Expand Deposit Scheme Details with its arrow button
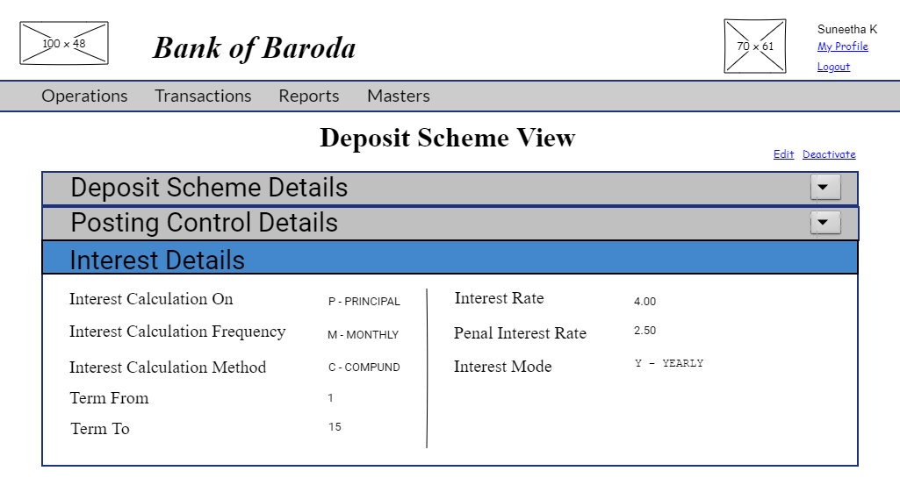 (x=825, y=188)
